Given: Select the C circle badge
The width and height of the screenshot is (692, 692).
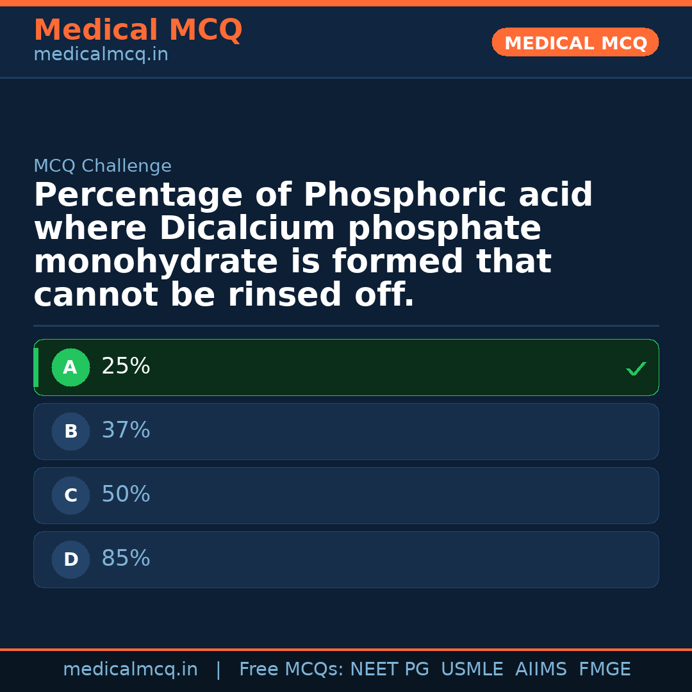Looking at the screenshot, I should (70, 496).
